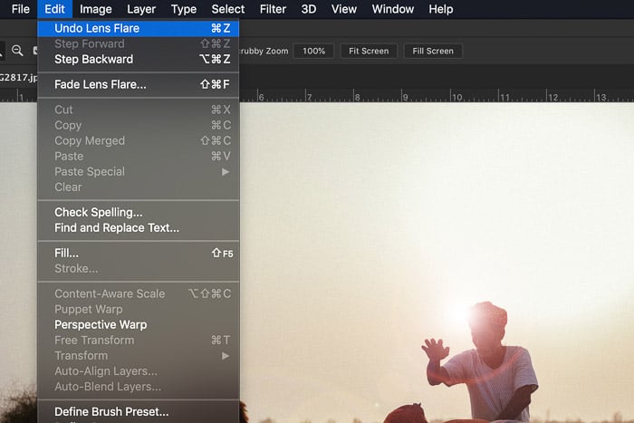Choose Check Spelling option
This screenshot has width=634, height=423.
(138, 212)
